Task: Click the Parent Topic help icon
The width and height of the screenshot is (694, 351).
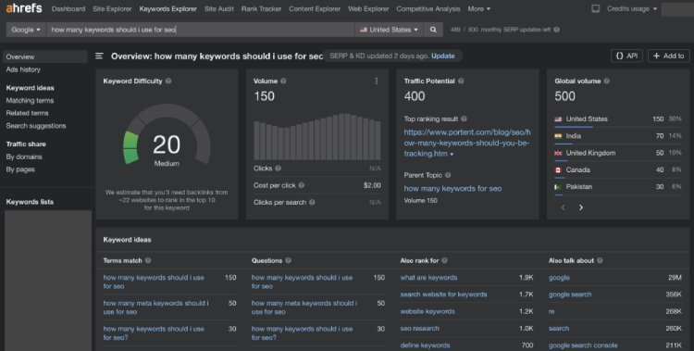Action: tap(448, 175)
